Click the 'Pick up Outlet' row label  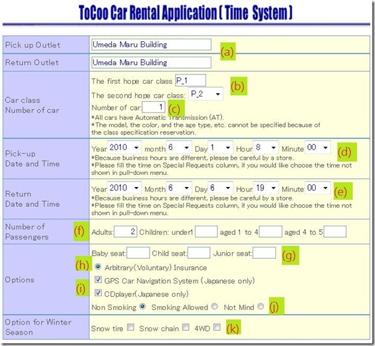click(33, 45)
